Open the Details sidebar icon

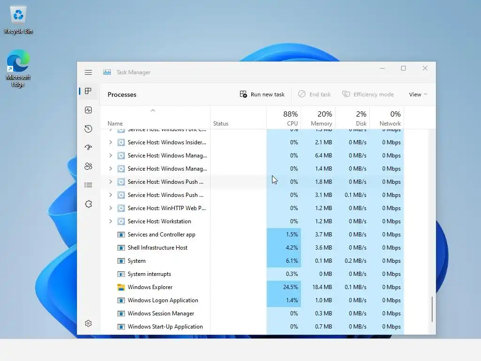[x=88, y=185]
